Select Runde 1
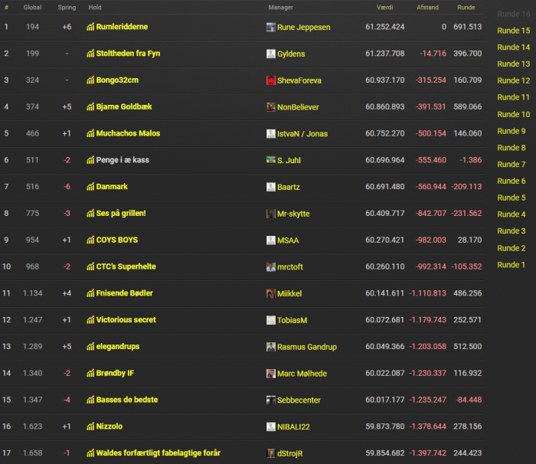The image size is (536, 464). (x=511, y=265)
